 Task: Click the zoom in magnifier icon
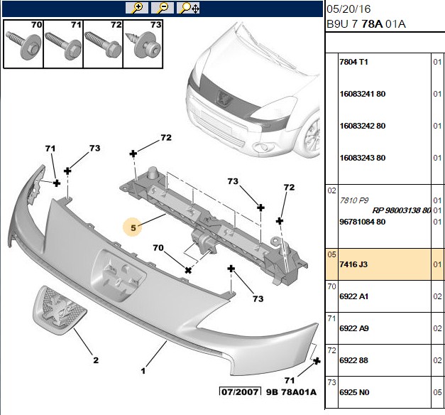137,8
